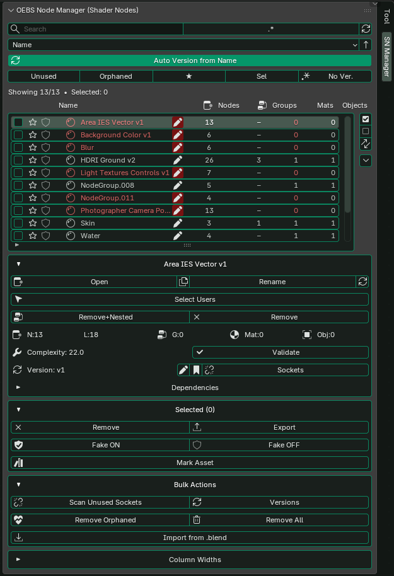Check the checkbox for HDRI Ground v2

pyautogui.click(x=18, y=160)
